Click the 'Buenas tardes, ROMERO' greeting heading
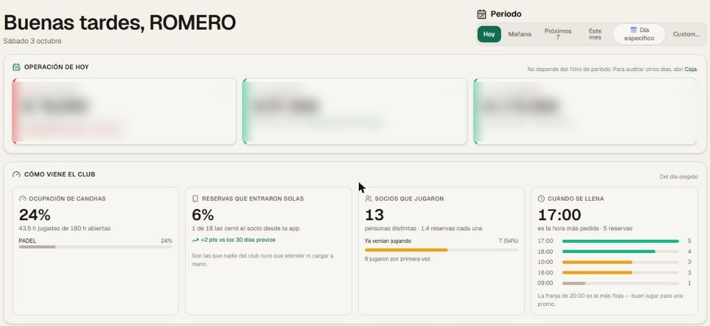Screen dimensions: 710x326 (120, 23)
